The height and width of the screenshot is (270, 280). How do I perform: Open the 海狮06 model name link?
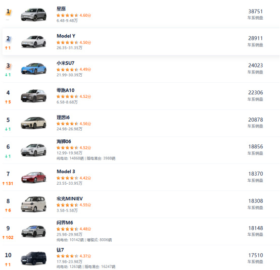pos(64,141)
